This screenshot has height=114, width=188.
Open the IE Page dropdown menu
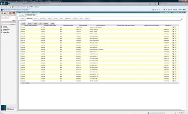tap(169, 10)
